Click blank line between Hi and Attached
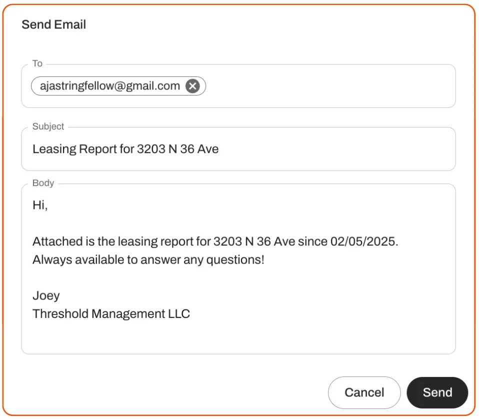 point(150,223)
